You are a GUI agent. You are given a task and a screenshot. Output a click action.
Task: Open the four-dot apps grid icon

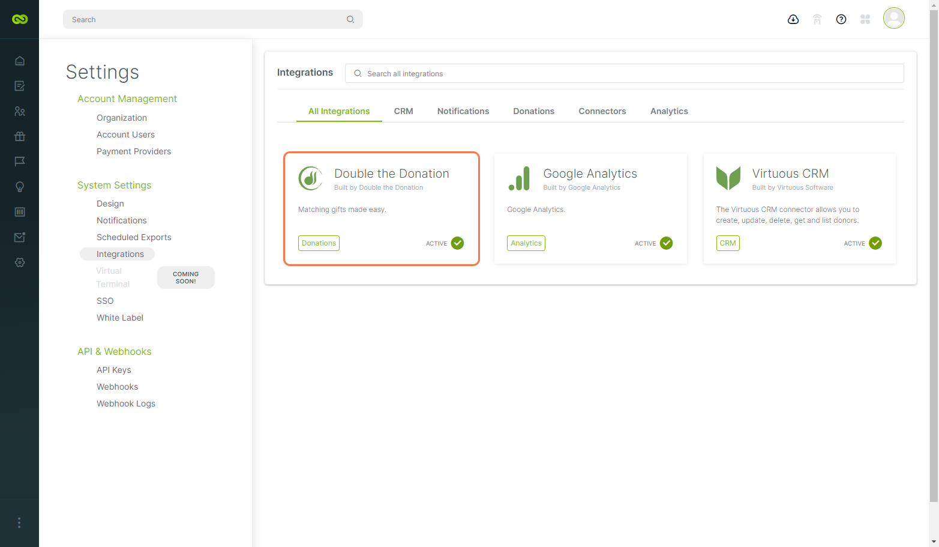click(x=865, y=19)
